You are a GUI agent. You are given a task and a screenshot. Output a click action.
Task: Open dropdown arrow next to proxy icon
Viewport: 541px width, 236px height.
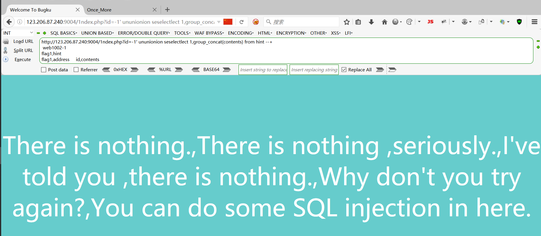pos(470,22)
